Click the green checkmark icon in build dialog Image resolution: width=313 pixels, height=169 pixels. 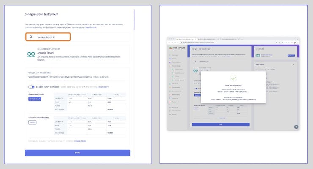(233, 78)
